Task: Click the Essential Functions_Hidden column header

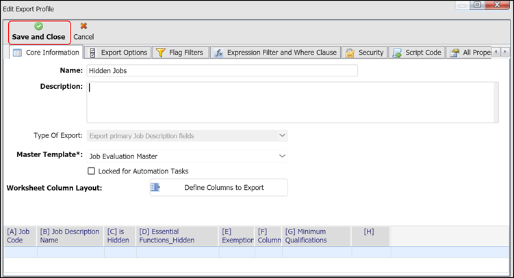Action: click(177, 236)
